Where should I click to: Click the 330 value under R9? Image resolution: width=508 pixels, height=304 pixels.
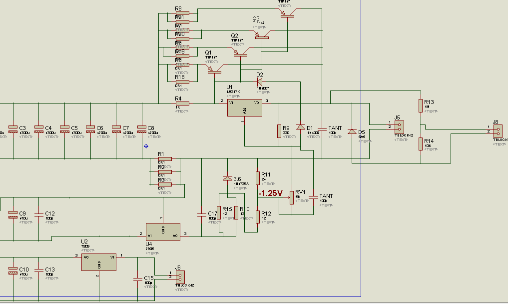(x=286, y=133)
